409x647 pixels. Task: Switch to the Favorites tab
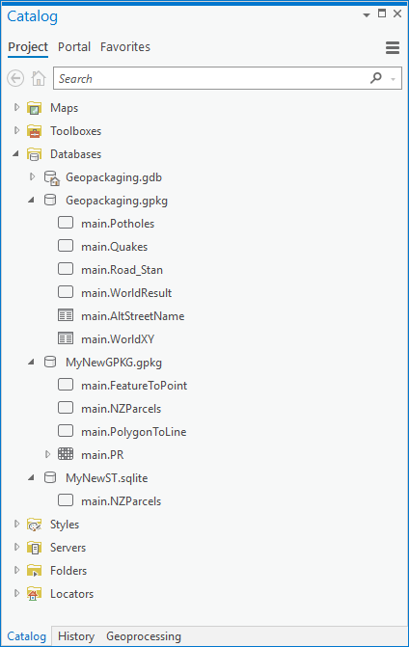point(125,47)
